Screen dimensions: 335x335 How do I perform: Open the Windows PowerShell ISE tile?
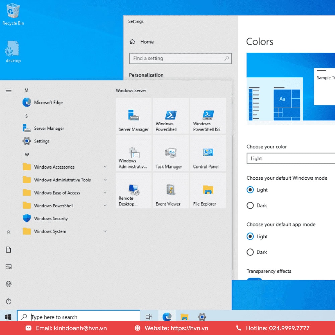click(x=208, y=116)
